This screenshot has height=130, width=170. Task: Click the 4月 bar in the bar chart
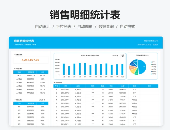(80, 69)
